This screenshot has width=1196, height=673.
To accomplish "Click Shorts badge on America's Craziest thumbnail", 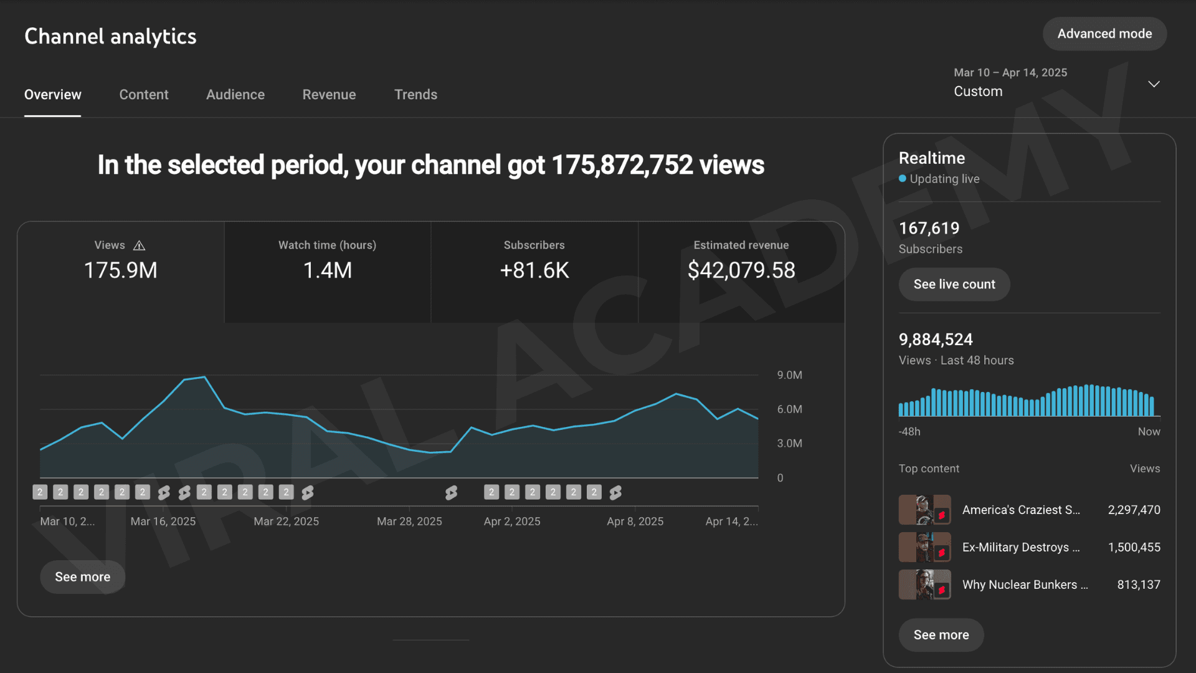I will point(942,515).
